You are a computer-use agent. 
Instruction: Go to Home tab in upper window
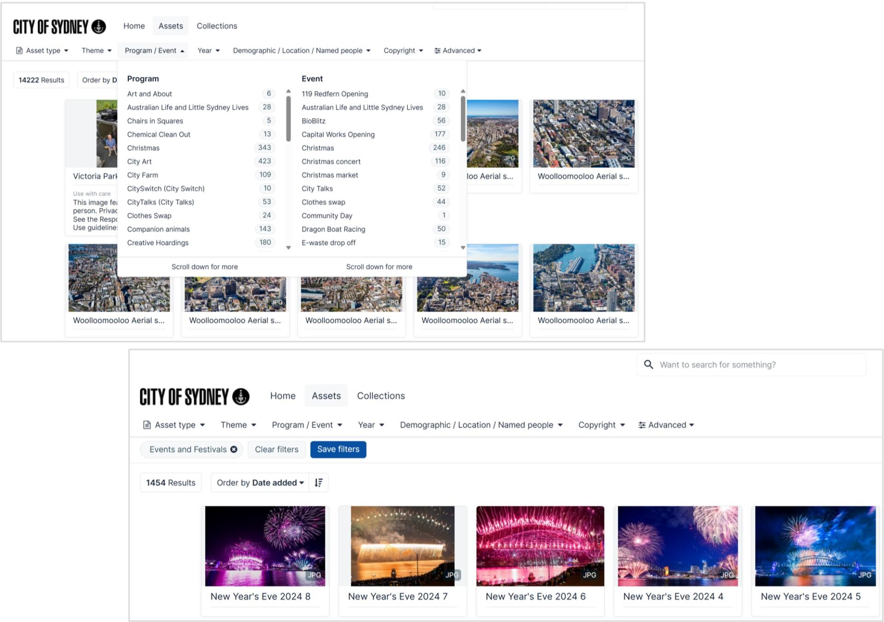coord(134,26)
